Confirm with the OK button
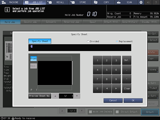160x120 pixels. pos(133,101)
